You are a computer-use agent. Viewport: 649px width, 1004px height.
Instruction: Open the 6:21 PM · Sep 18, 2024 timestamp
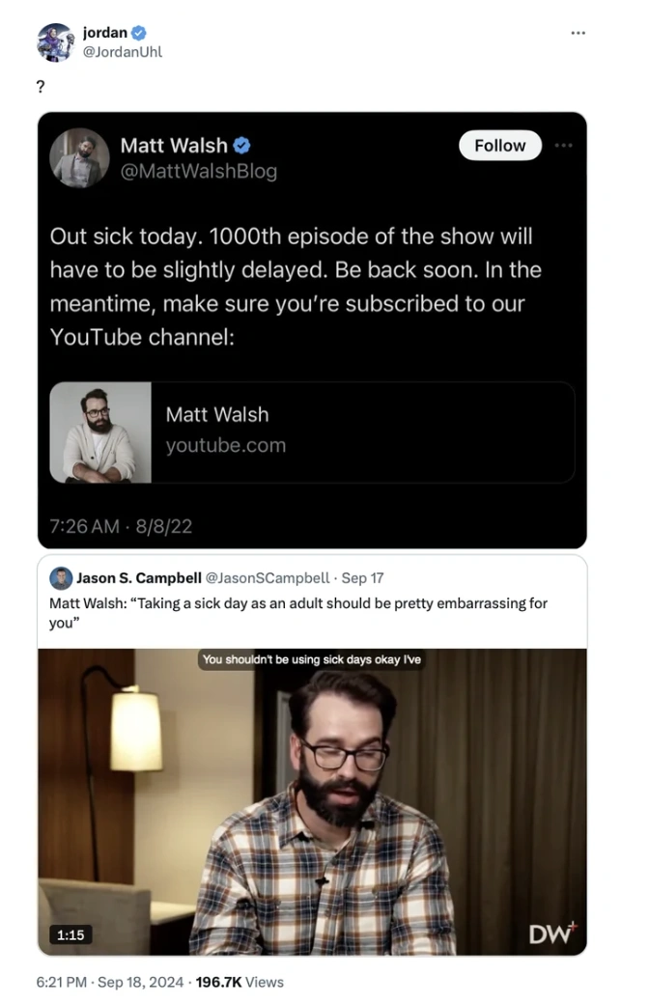pos(110,982)
